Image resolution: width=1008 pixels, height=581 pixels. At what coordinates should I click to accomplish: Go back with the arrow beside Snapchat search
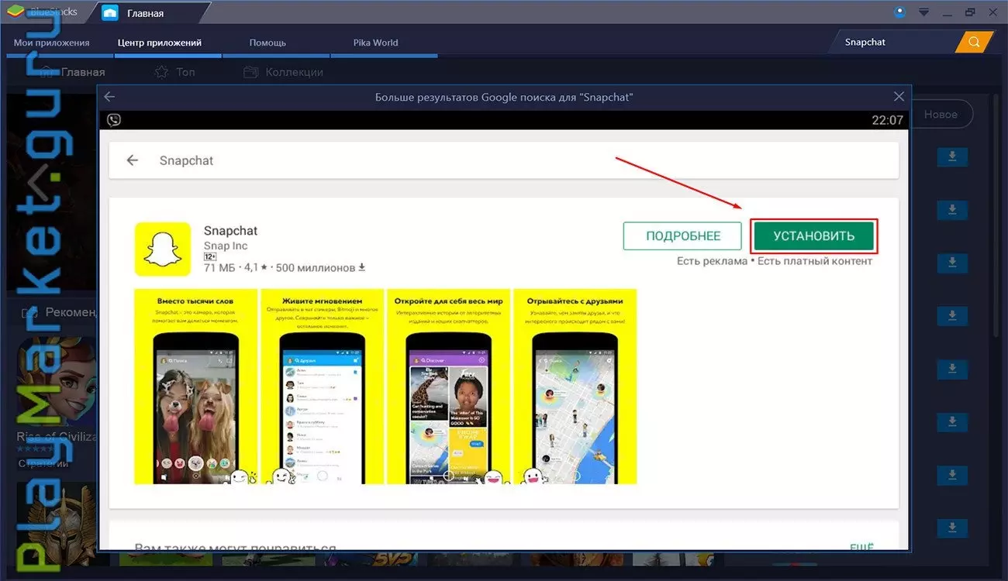pos(132,160)
